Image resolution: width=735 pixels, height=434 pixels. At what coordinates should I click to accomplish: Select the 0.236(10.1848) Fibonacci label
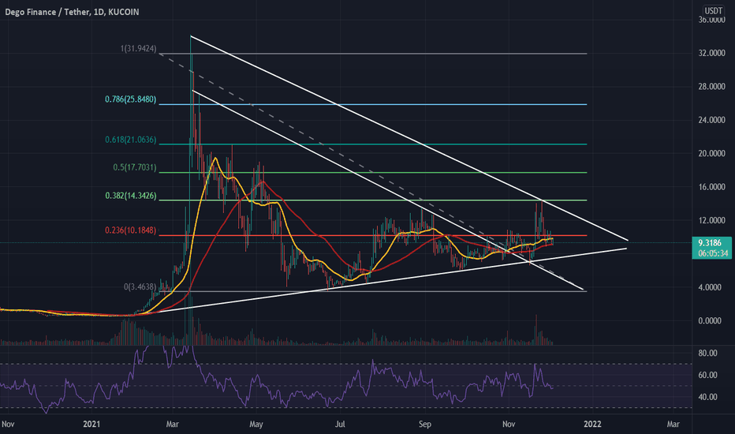[x=130, y=230]
